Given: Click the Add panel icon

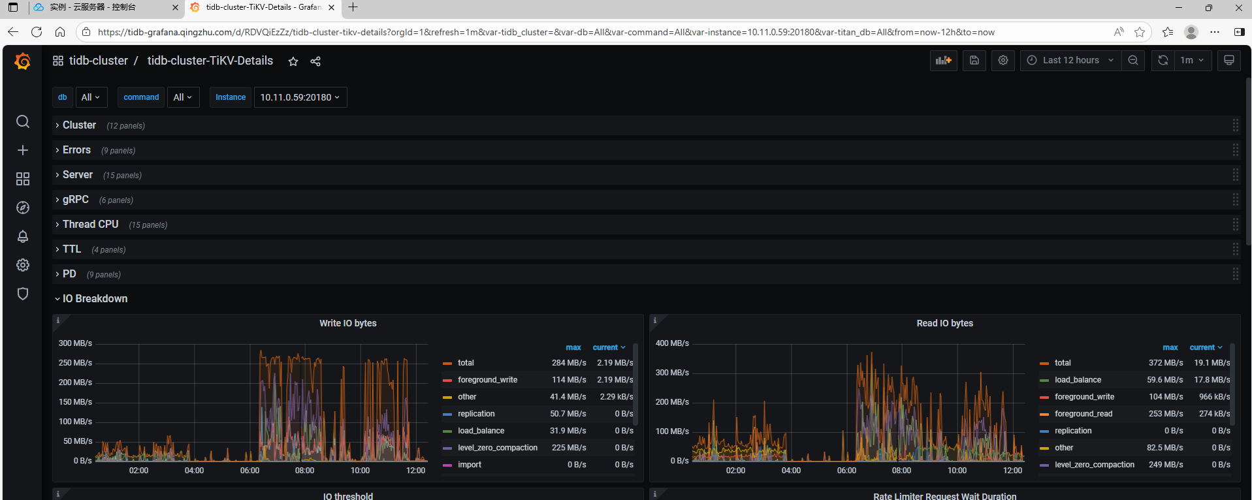Looking at the screenshot, I should point(943,60).
